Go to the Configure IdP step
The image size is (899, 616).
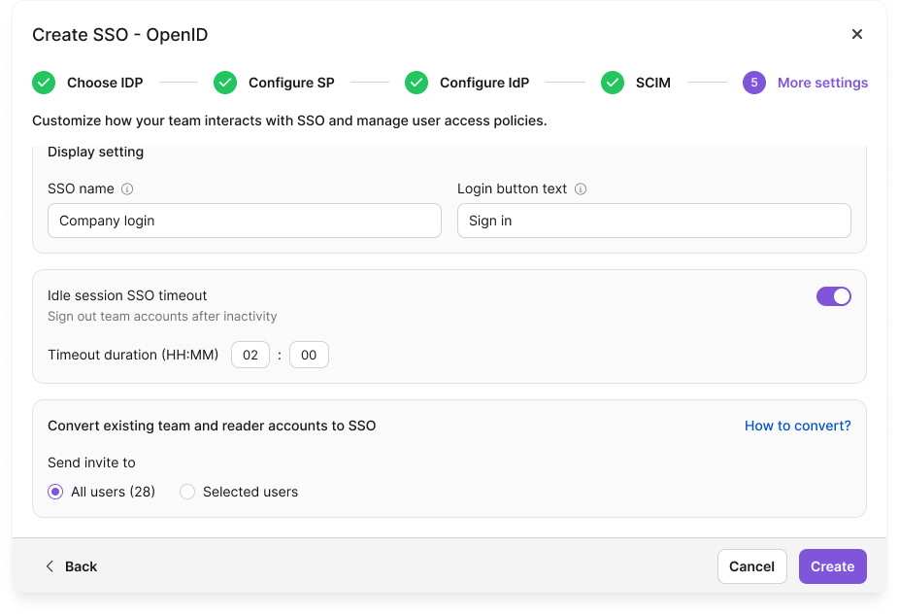pyautogui.click(x=484, y=83)
